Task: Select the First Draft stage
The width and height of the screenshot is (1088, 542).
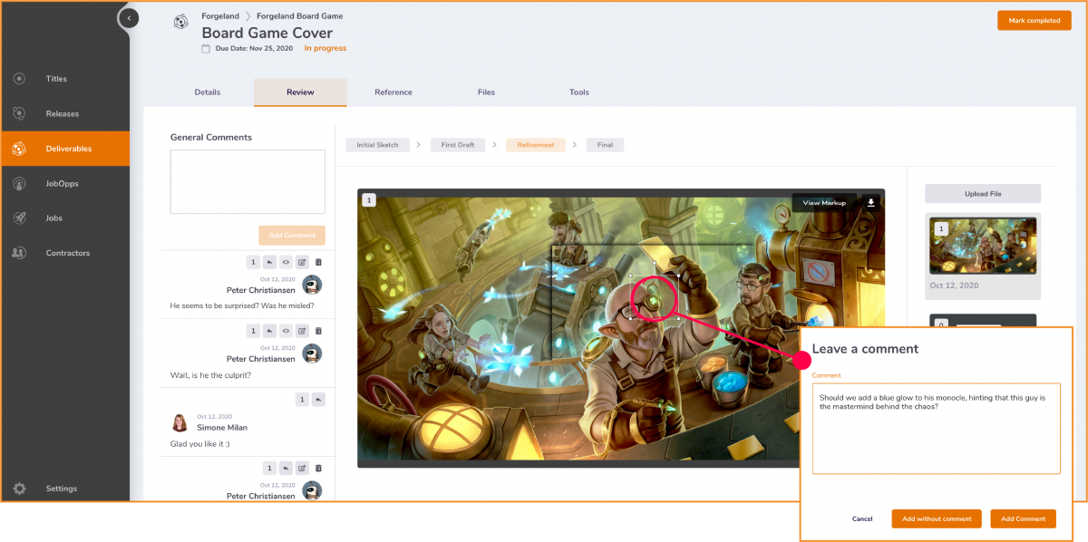Action: click(x=457, y=145)
